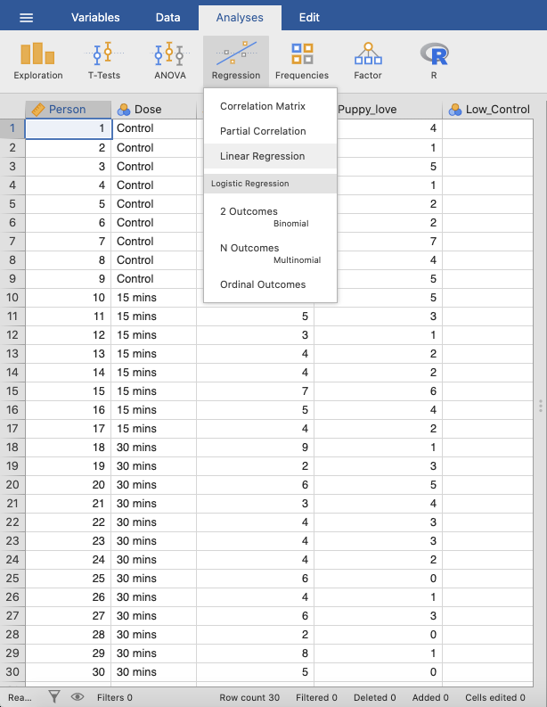Click the filter funnel icon in status bar
The height and width of the screenshot is (707, 547).
click(54, 697)
